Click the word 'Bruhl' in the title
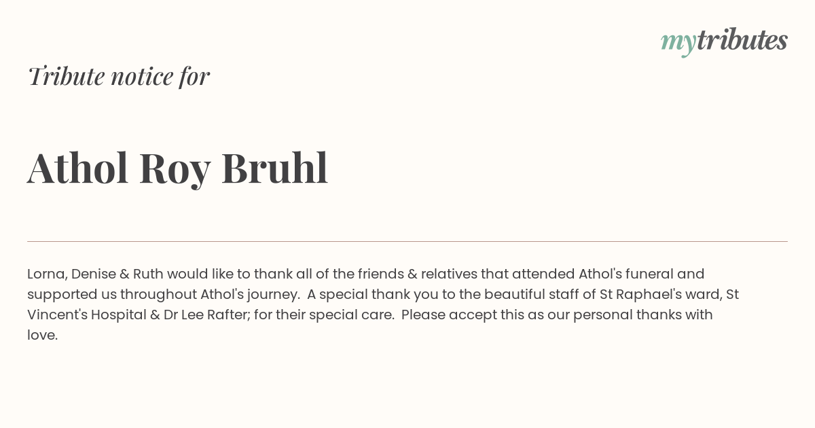This screenshot has height=428, width=815. pos(275,168)
